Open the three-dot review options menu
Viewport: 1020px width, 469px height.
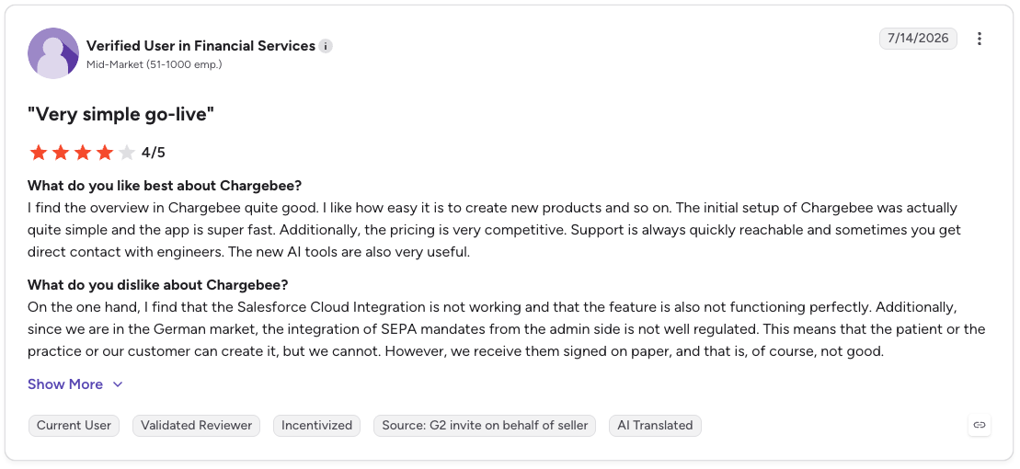(x=979, y=39)
